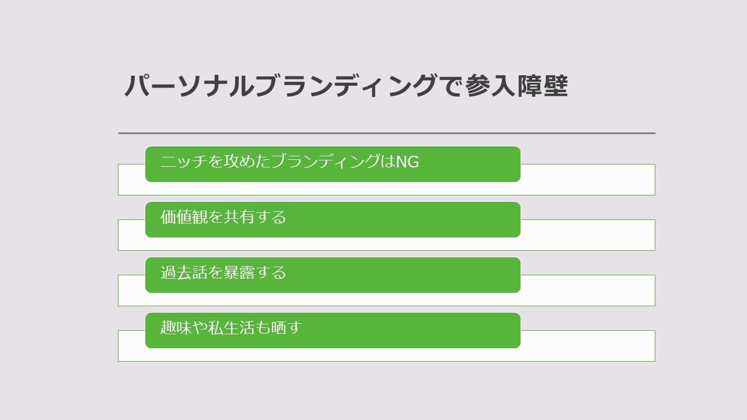Select the slide title パーソナルブランディングで参入障壁
Image resolution: width=747 pixels, height=420 pixels.
click(x=345, y=86)
